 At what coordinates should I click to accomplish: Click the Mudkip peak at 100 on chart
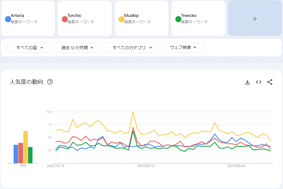pos(133,112)
